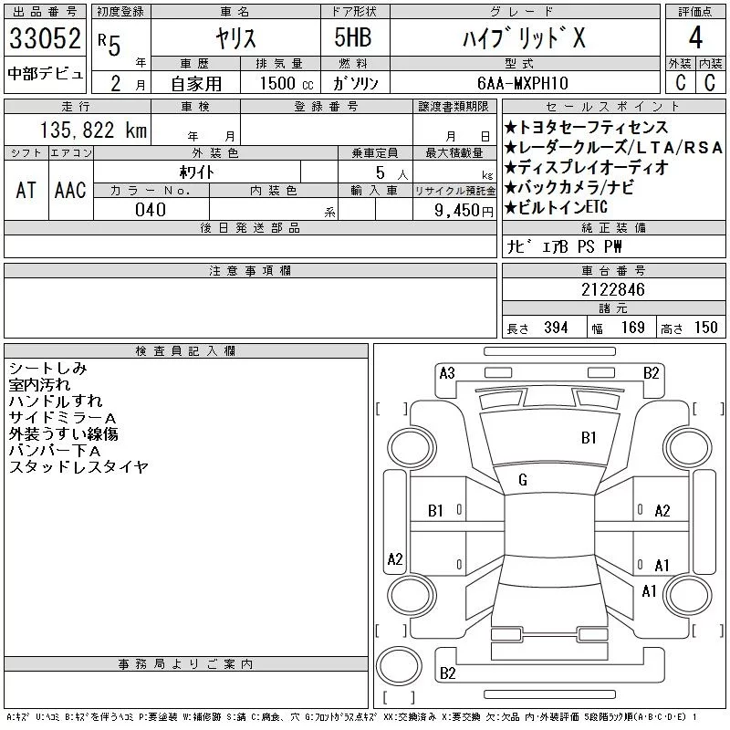Select the width value 169

pyautogui.click(x=633, y=328)
